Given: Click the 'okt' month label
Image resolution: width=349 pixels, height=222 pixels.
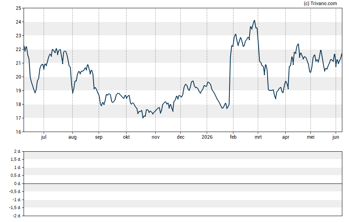Looking at the screenshot, I should [x=127, y=137].
